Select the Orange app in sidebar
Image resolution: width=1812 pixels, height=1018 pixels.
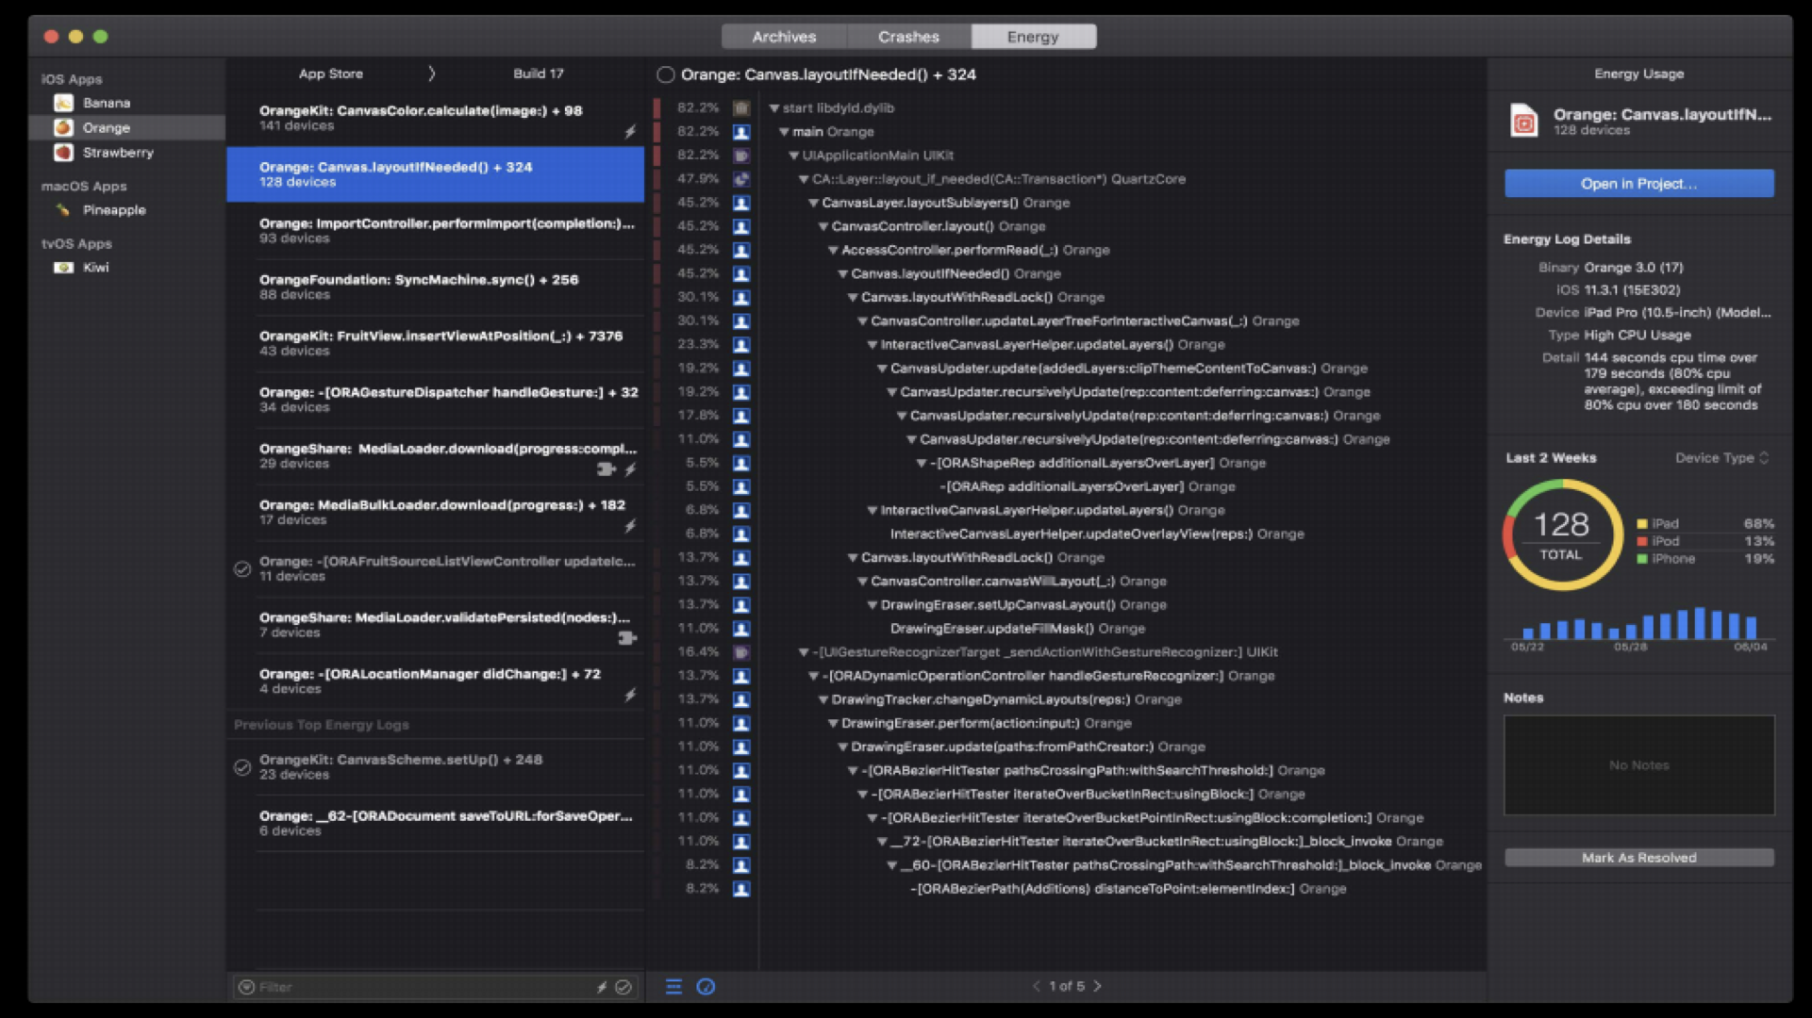click(x=105, y=127)
